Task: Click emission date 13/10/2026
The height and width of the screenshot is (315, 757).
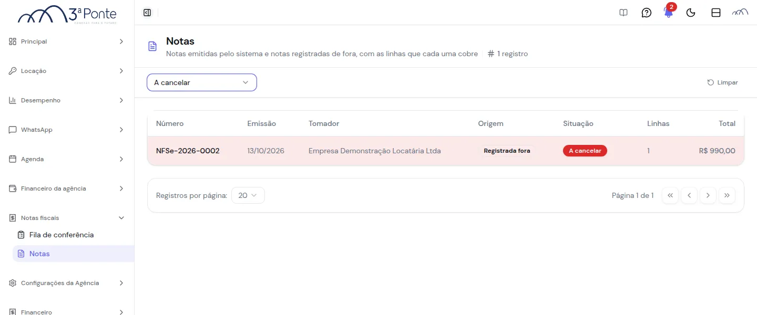Action: click(x=265, y=151)
